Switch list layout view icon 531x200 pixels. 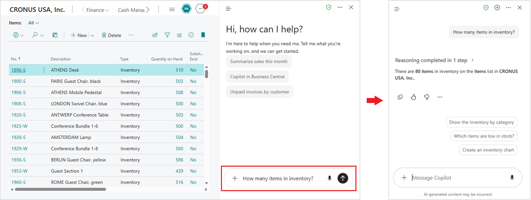pyautogui.click(x=179, y=35)
